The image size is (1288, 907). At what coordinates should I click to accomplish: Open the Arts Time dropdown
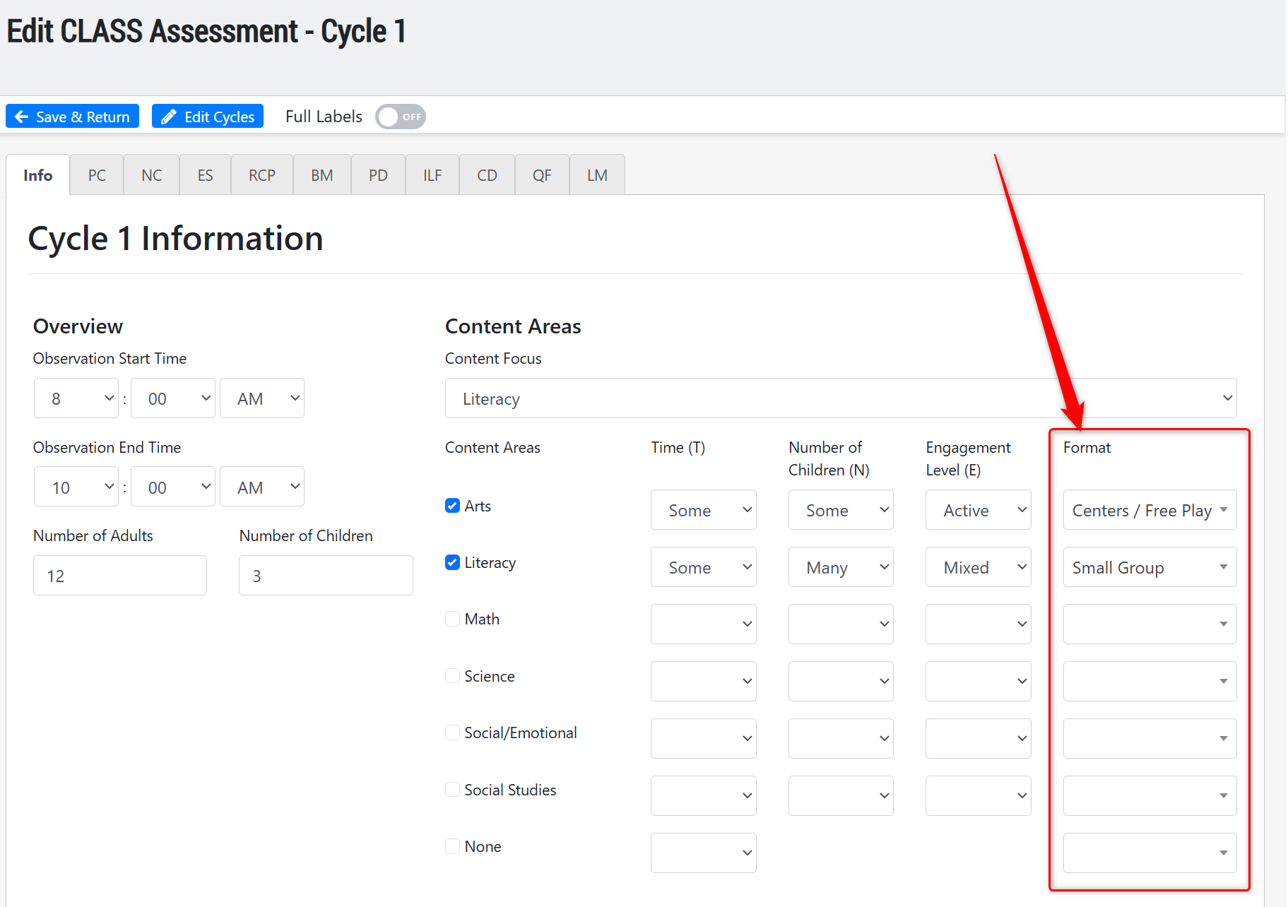click(x=704, y=510)
